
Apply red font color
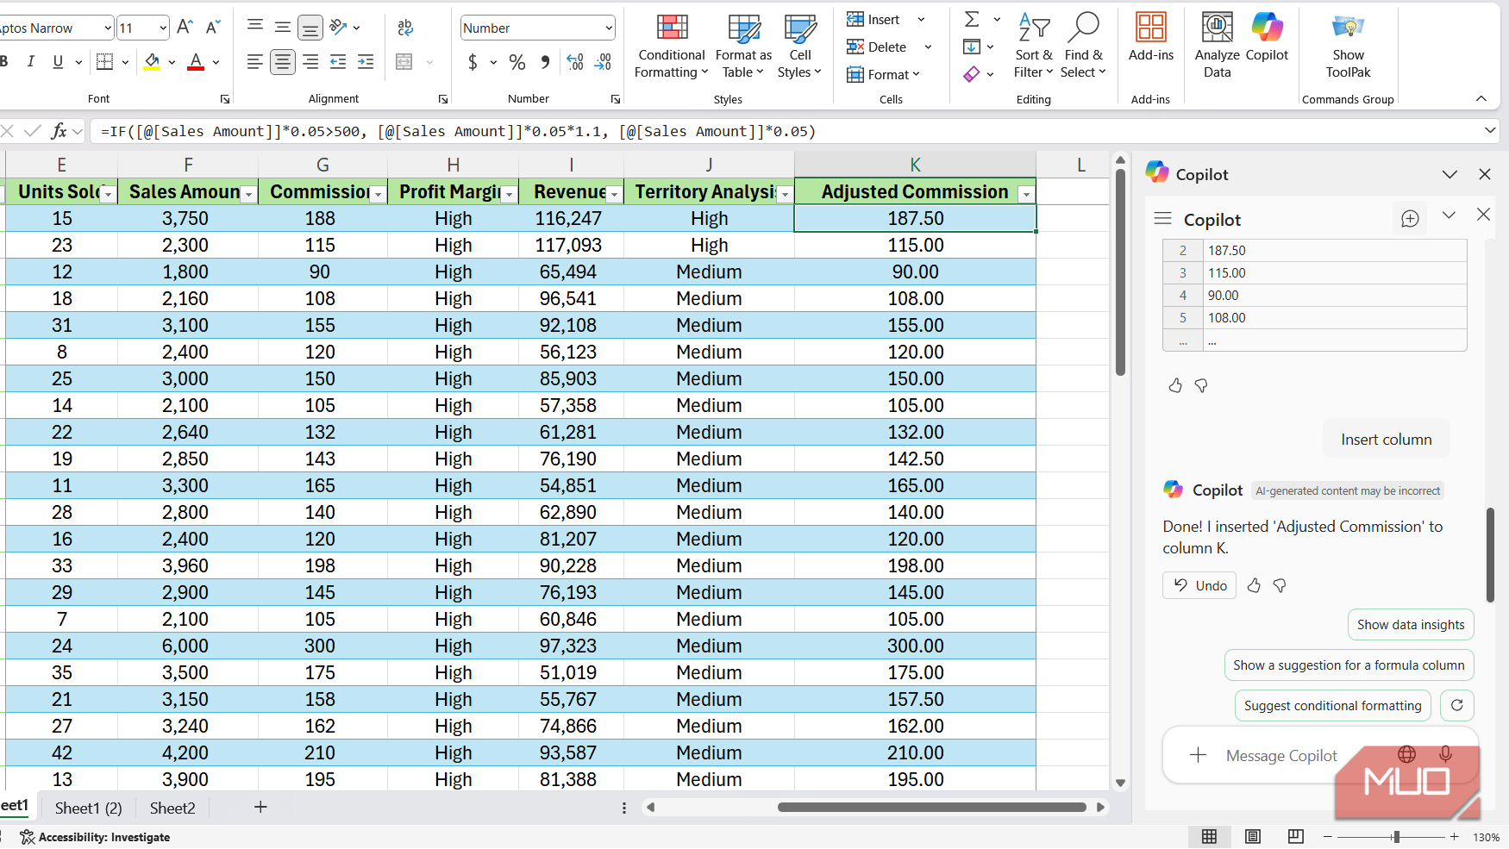[x=196, y=62]
